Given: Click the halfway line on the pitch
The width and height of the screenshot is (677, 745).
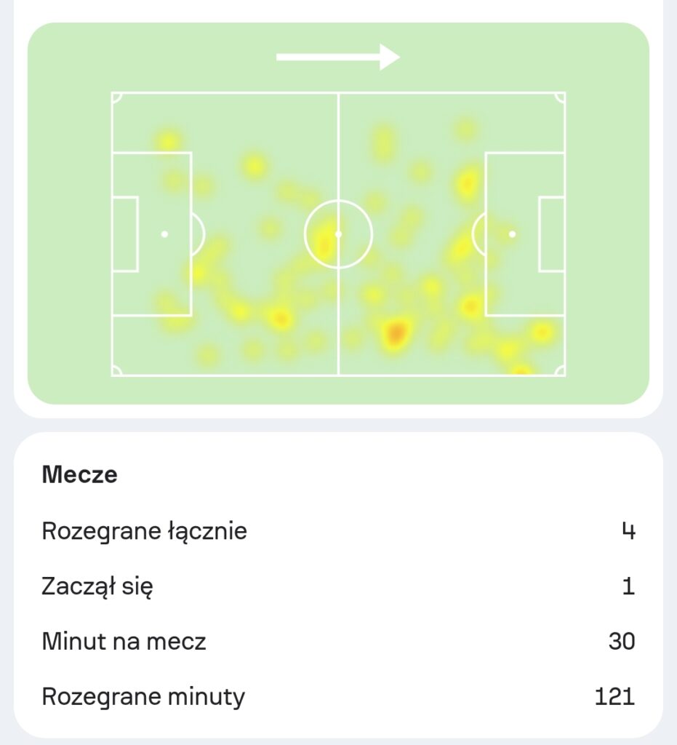Looking at the screenshot, I should [x=339, y=234].
